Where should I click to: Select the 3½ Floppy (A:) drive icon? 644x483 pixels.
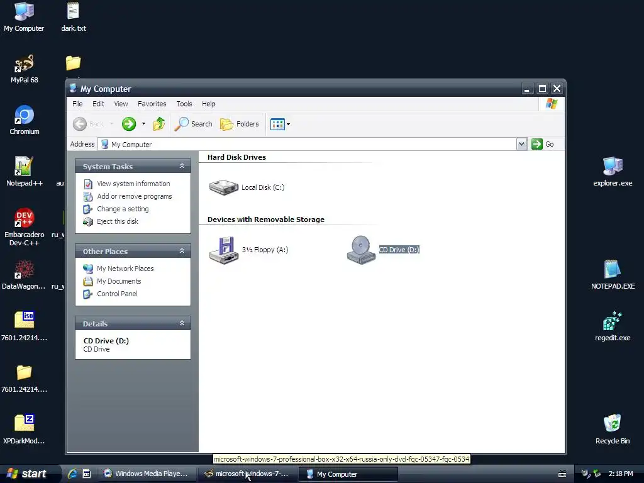point(223,250)
